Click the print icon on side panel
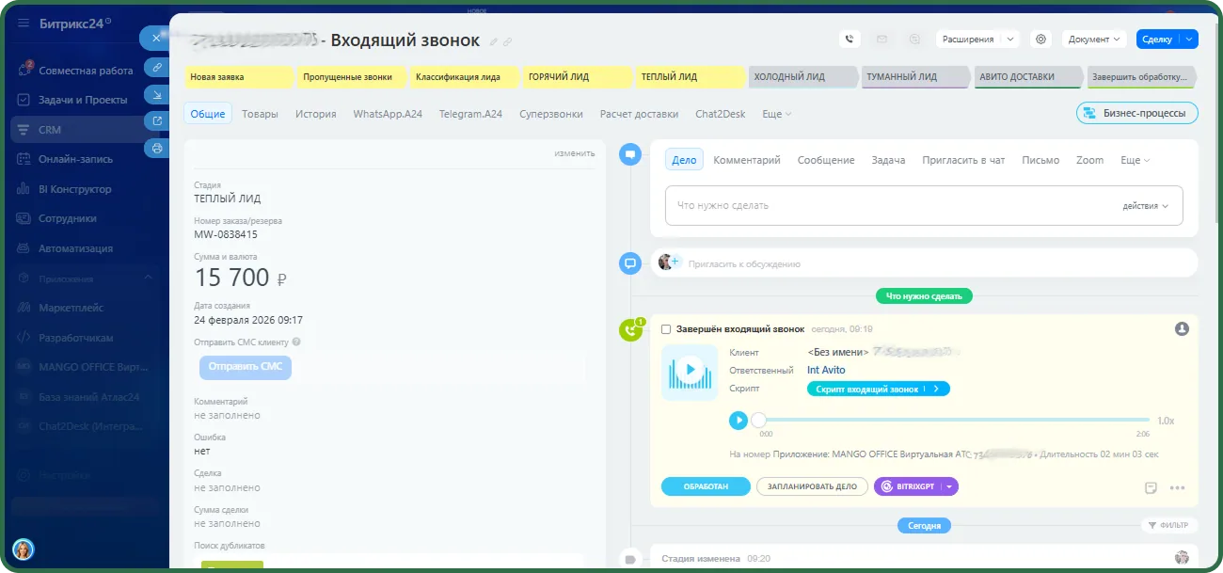The width and height of the screenshot is (1223, 573). (x=157, y=149)
